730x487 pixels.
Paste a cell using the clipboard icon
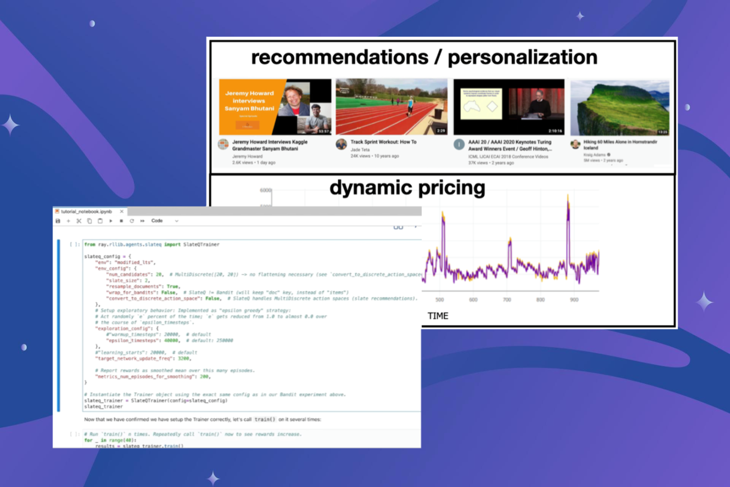(x=100, y=221)
